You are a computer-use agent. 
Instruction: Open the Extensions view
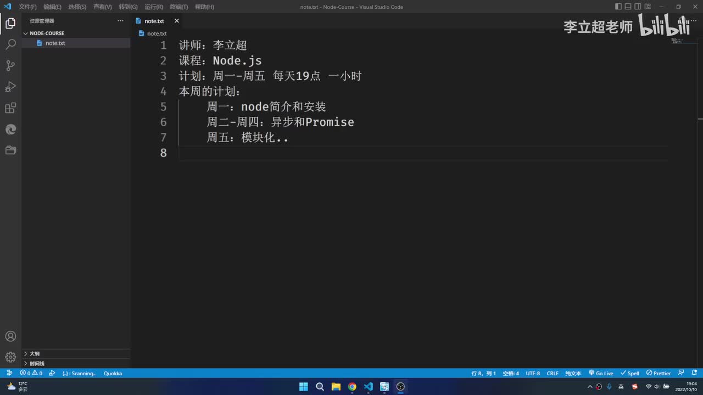coord(10,108)
